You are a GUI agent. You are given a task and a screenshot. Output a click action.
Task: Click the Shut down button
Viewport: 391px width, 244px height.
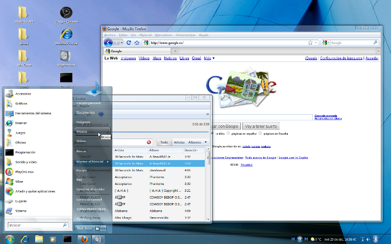(85, 228)
